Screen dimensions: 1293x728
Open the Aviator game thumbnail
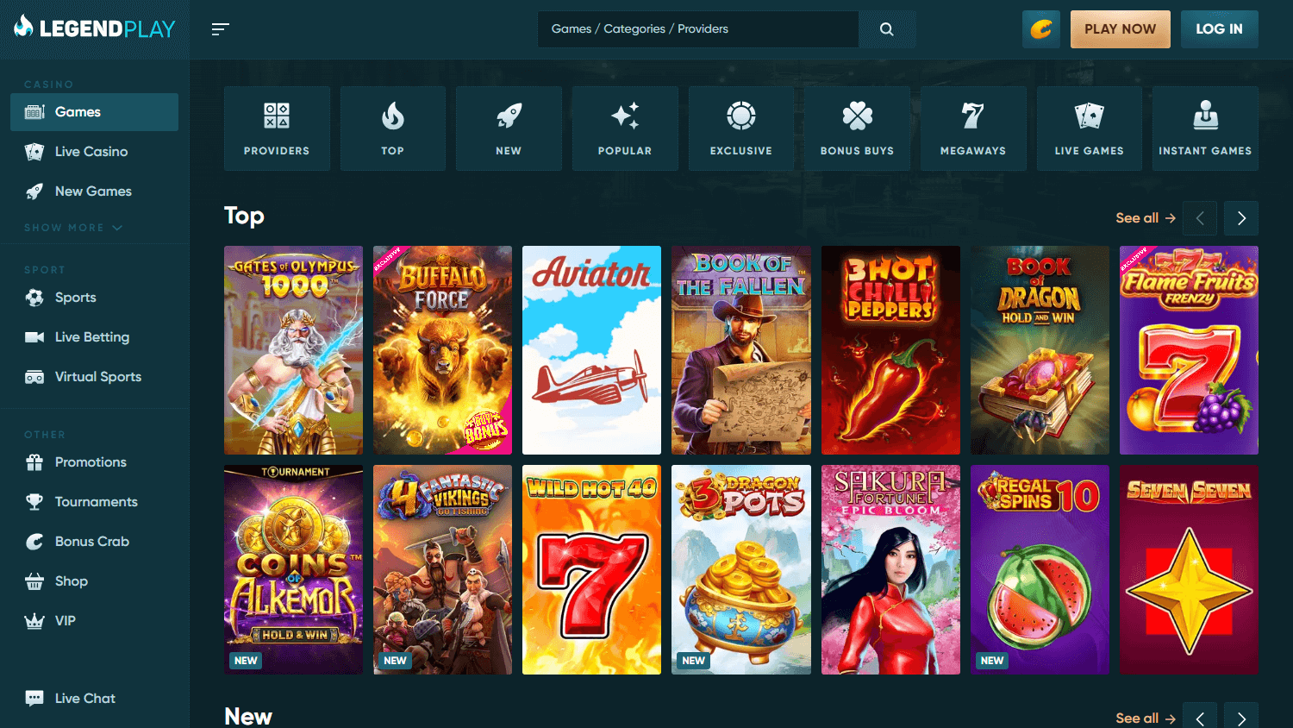[591, 350]
